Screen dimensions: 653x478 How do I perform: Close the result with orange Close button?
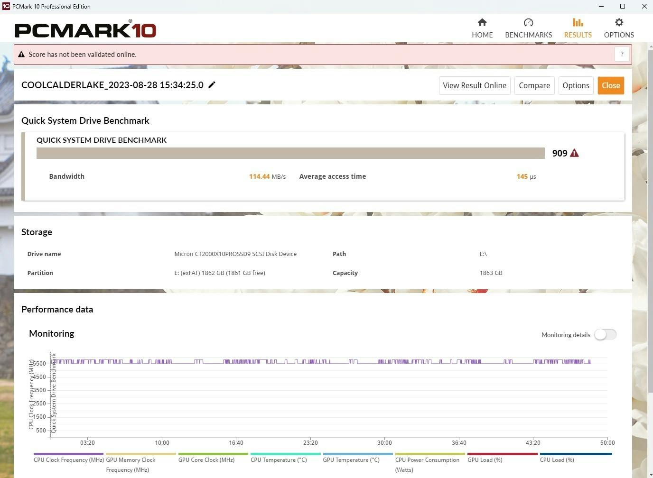(611, 85)
